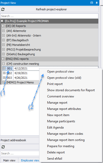Focus the project explorer Search field
Screen dimensions: 103x163
(x=49, y=16)
